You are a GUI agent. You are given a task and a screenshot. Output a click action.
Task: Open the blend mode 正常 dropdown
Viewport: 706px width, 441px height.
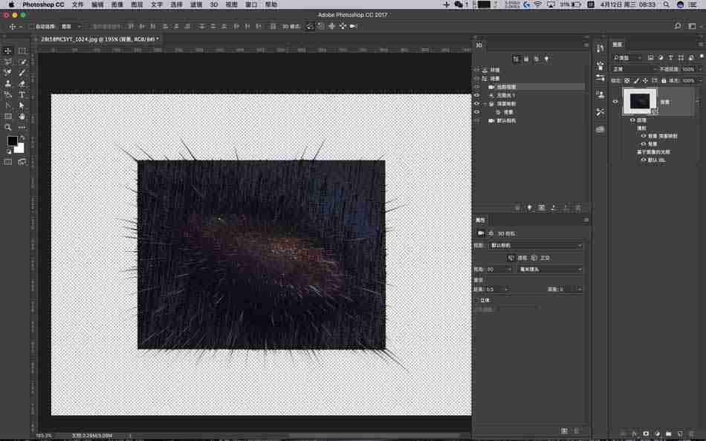point(635,69)
